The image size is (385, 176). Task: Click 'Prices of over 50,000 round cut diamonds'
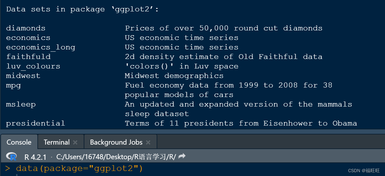pyautogui.click(x=224, y=28)
